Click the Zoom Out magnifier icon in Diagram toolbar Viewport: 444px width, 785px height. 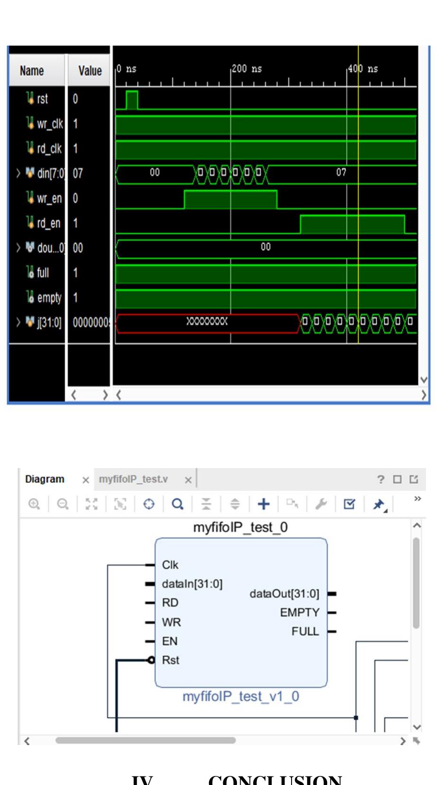coord(63,504)
